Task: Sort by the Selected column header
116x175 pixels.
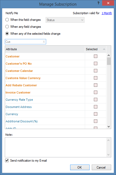Action: (x=96, y=49)
